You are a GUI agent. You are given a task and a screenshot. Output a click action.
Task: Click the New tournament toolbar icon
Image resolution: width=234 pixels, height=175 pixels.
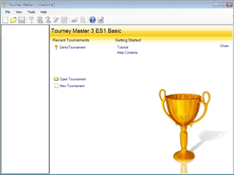(x=5, y=20)
